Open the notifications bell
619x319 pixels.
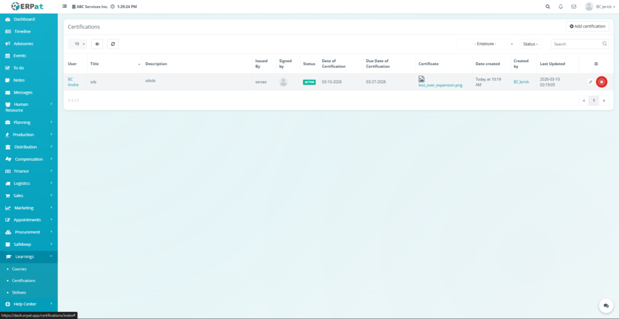pos(560,7)
